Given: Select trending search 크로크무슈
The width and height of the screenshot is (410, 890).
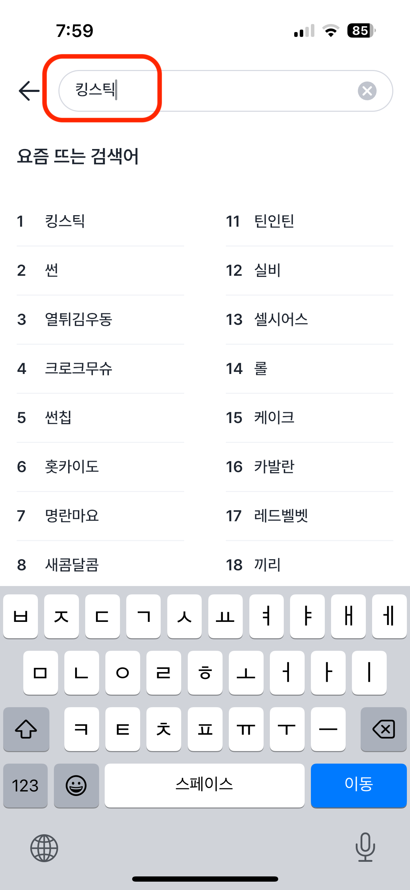Looking at the screenshot, I should (x=80, y=369).
